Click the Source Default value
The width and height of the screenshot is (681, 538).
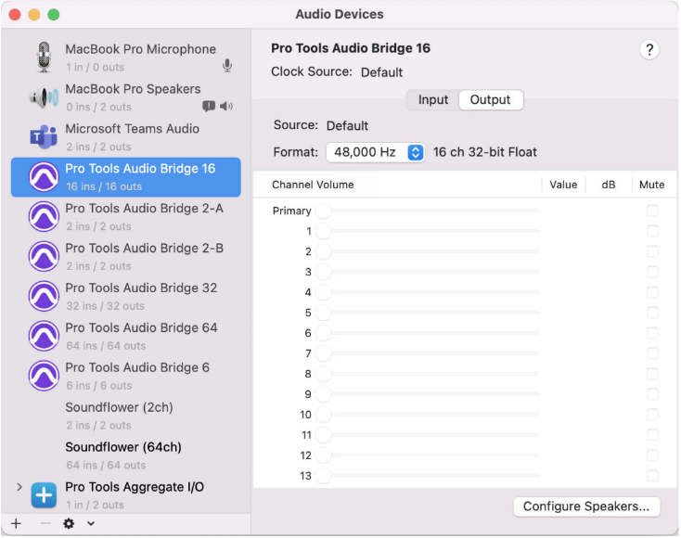click(347, 126)
